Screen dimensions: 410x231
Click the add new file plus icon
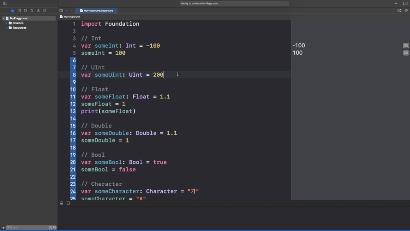pyautogui.click(x=3, y=228)
